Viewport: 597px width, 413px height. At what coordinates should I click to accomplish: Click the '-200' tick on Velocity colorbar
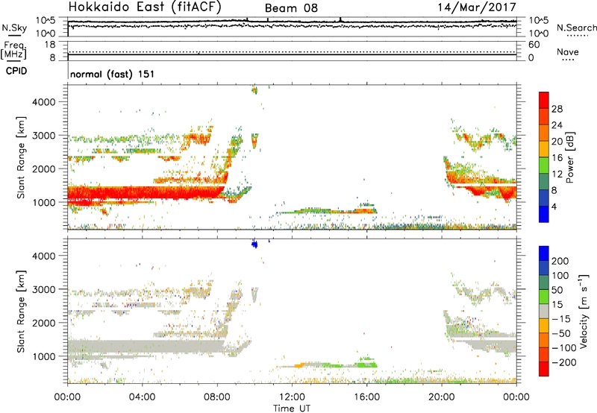click(x=563, y=362)
